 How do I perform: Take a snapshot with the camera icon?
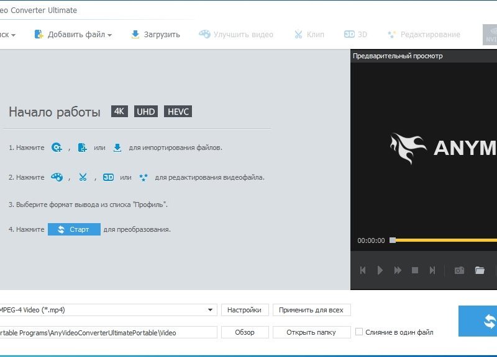tap(459, 270)
